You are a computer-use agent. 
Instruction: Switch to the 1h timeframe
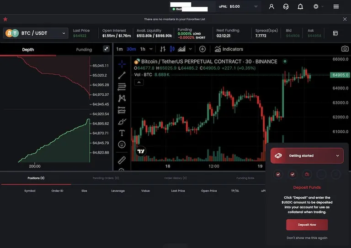(x=143, y=49)
